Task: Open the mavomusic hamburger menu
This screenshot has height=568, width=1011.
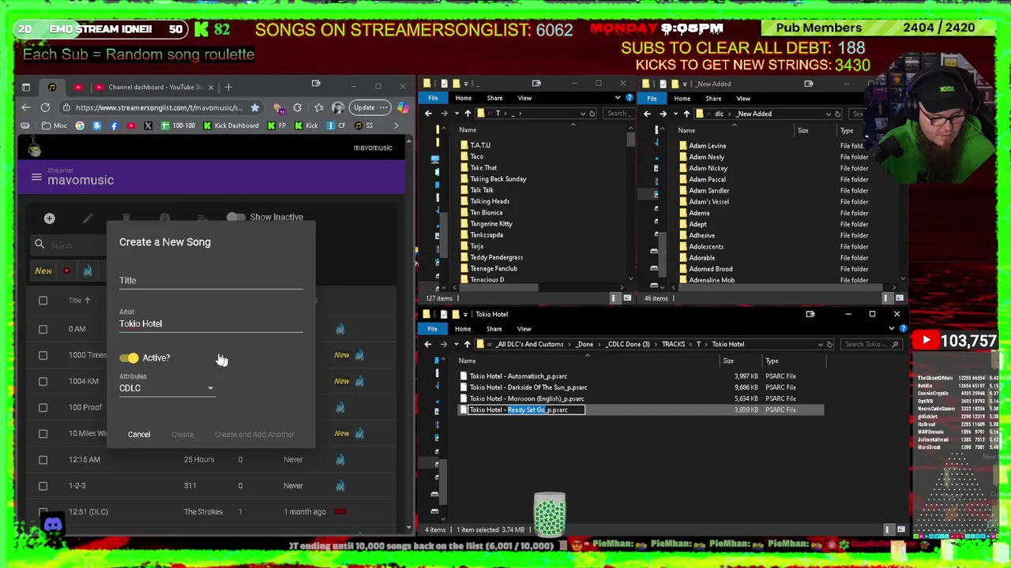Action: click(36, 177)
